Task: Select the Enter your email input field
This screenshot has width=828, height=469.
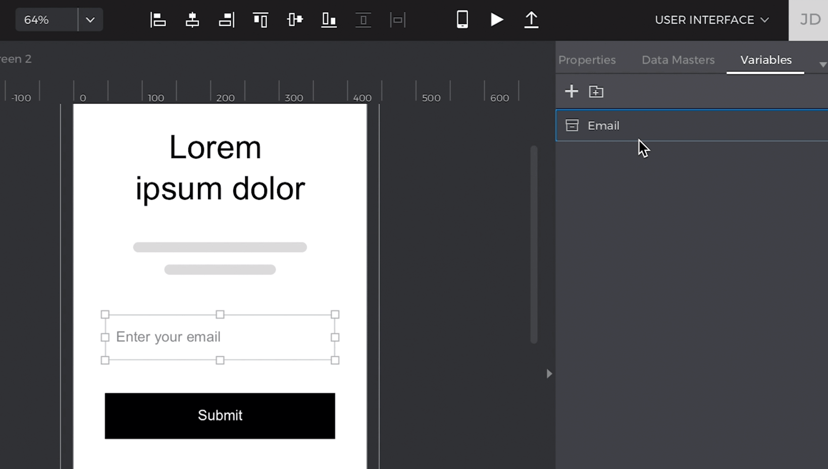Action: pos(220,337)
